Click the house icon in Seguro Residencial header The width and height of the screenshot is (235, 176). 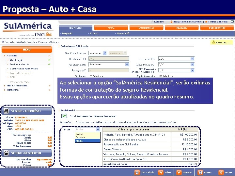pyautogui.click(x=6, y=153)
